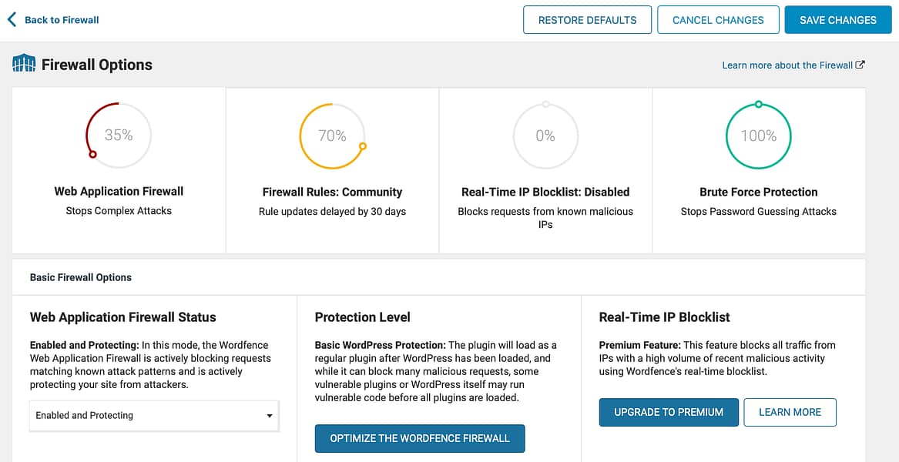Click the back chevron arrow icon
This screenshot has width=899, height=462.
pyautogui.click(x=12, y=19)
